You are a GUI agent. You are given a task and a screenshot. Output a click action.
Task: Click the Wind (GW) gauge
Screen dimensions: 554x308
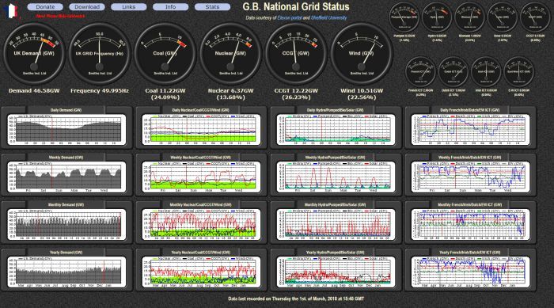(x=362, y=54)
